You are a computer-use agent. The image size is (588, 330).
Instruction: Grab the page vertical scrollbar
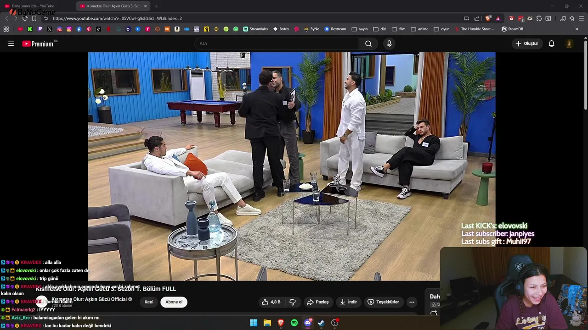(x=585, y=76)
